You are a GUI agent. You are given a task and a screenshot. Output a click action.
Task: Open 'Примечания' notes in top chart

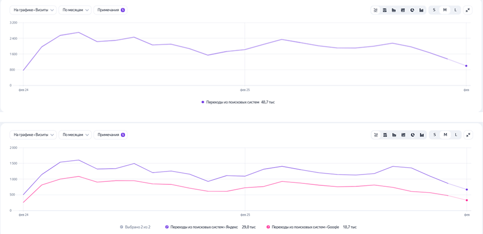click(111, 10)
